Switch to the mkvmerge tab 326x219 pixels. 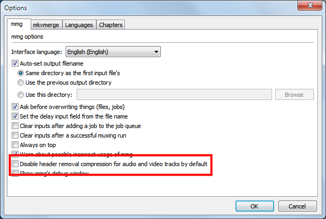tap(46, 25)
